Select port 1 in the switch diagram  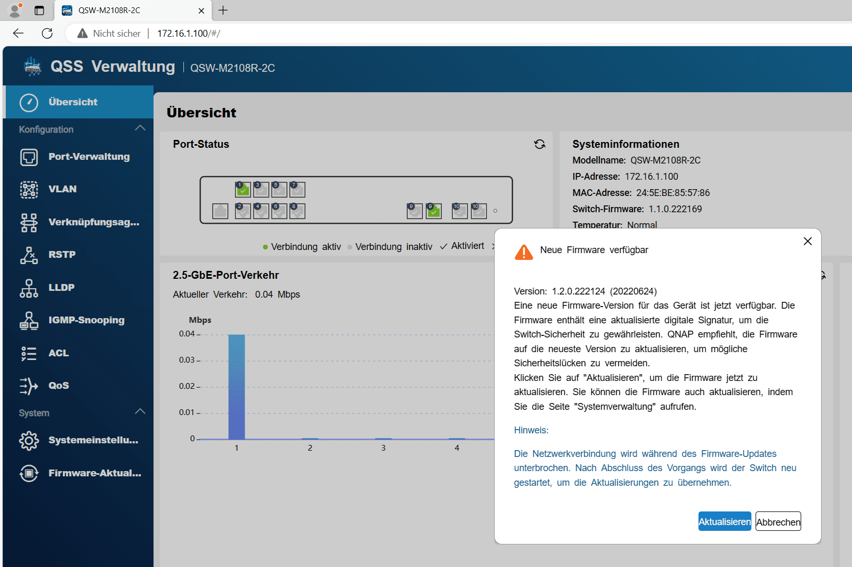tap(243, 189)
